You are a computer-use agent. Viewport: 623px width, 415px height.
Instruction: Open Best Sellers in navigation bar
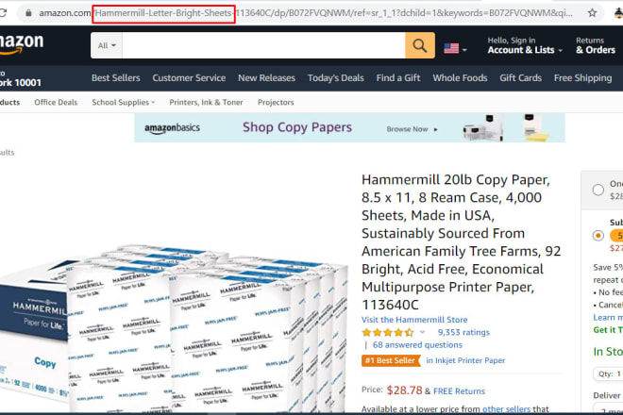pos(115,78)
